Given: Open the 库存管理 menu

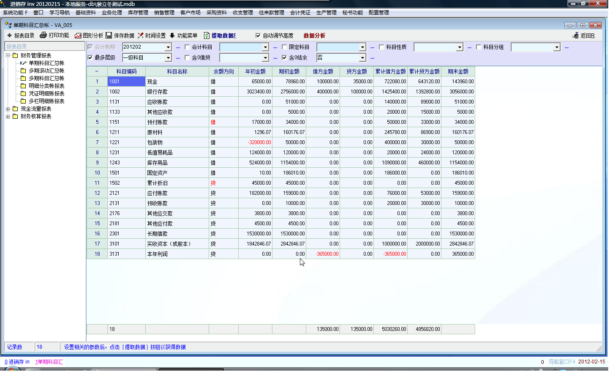Looking at the screenshot, I should click(x=138, y=13).
